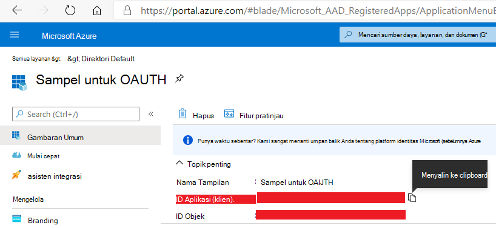Reload the page with the refresh icon
Screen dimensions: 496x228
70,10
